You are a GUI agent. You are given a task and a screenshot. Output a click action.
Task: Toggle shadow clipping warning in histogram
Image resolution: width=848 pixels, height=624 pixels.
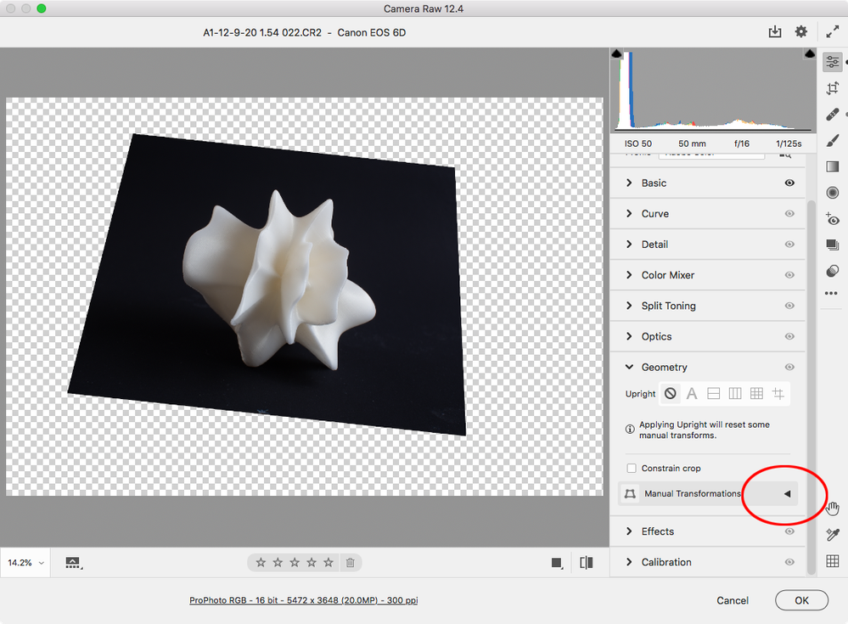[616, 53]
